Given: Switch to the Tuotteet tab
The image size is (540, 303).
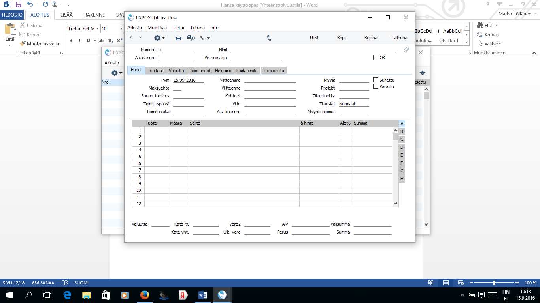Looking at the screenshot, I should coord(155,71).
